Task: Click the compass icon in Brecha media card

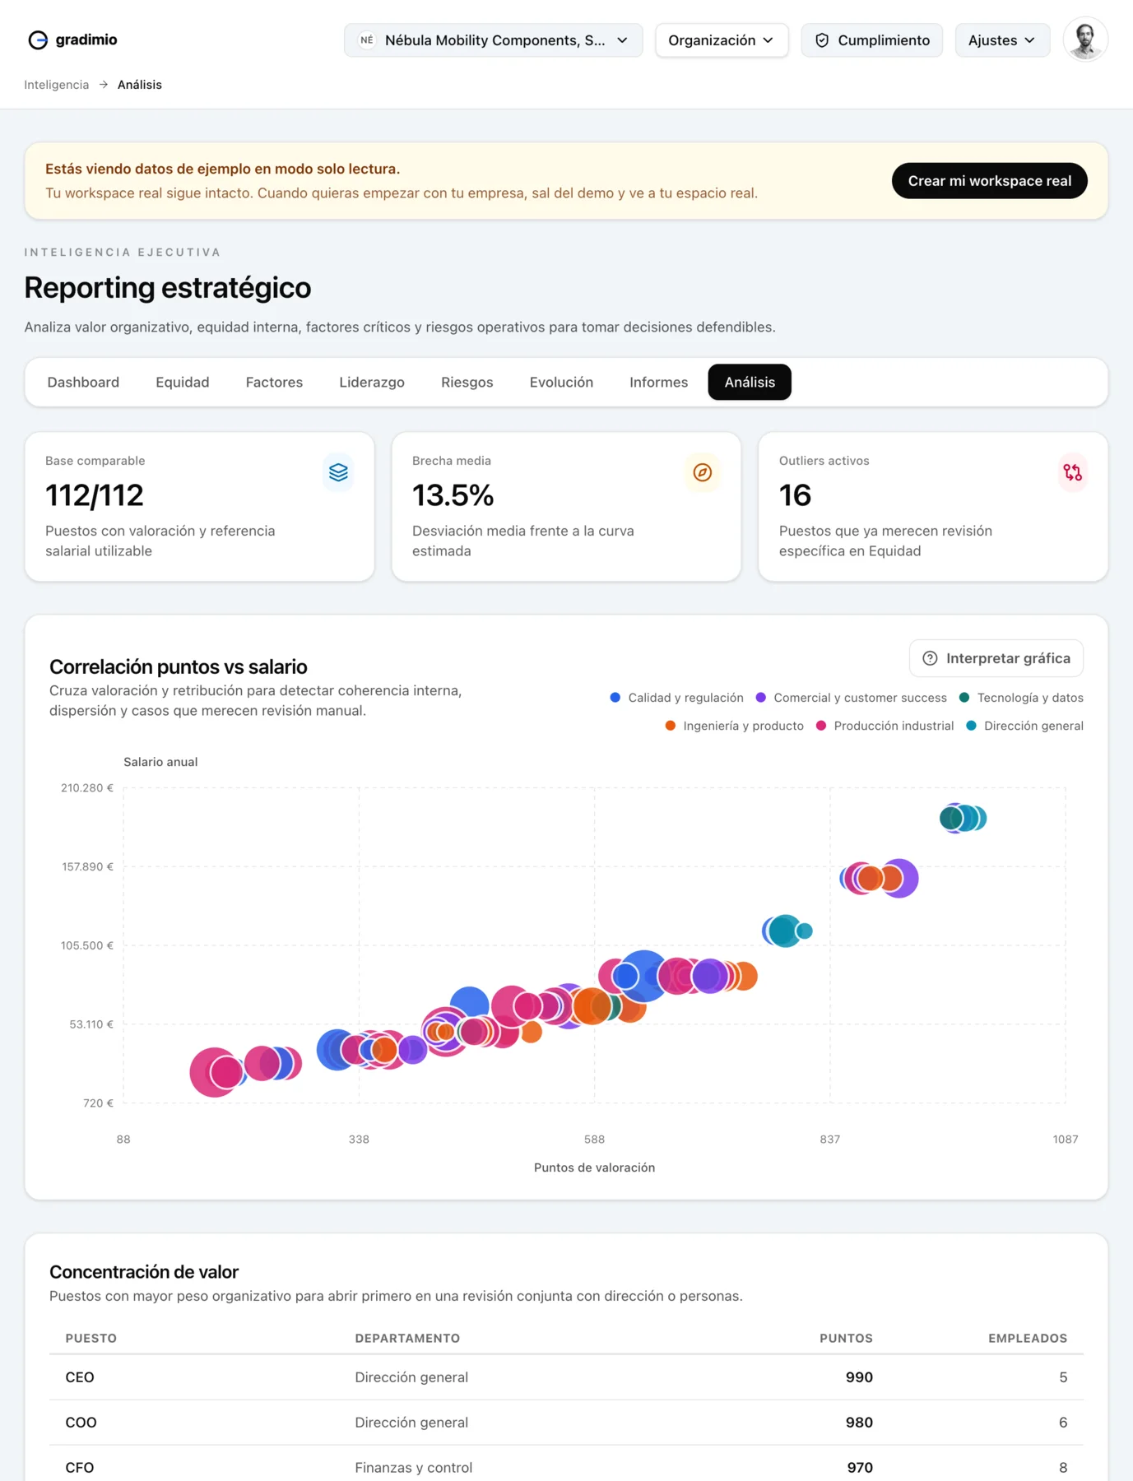Action: tap(702, 472)
